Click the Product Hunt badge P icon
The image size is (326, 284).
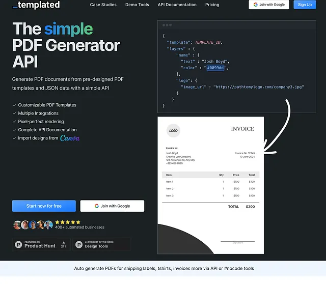[x=18, y=244]
